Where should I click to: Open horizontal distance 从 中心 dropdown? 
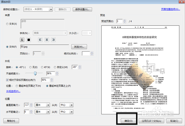pos(66,112)
